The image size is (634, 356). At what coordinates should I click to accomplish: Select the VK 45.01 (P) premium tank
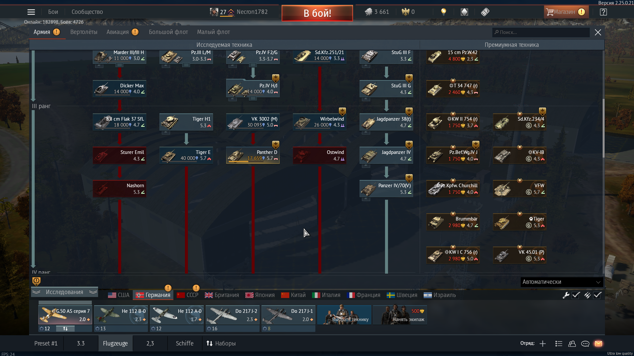click(519, 255)
